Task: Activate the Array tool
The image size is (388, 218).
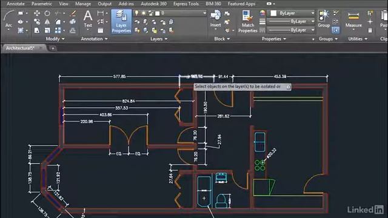Action: coord(58,30)
